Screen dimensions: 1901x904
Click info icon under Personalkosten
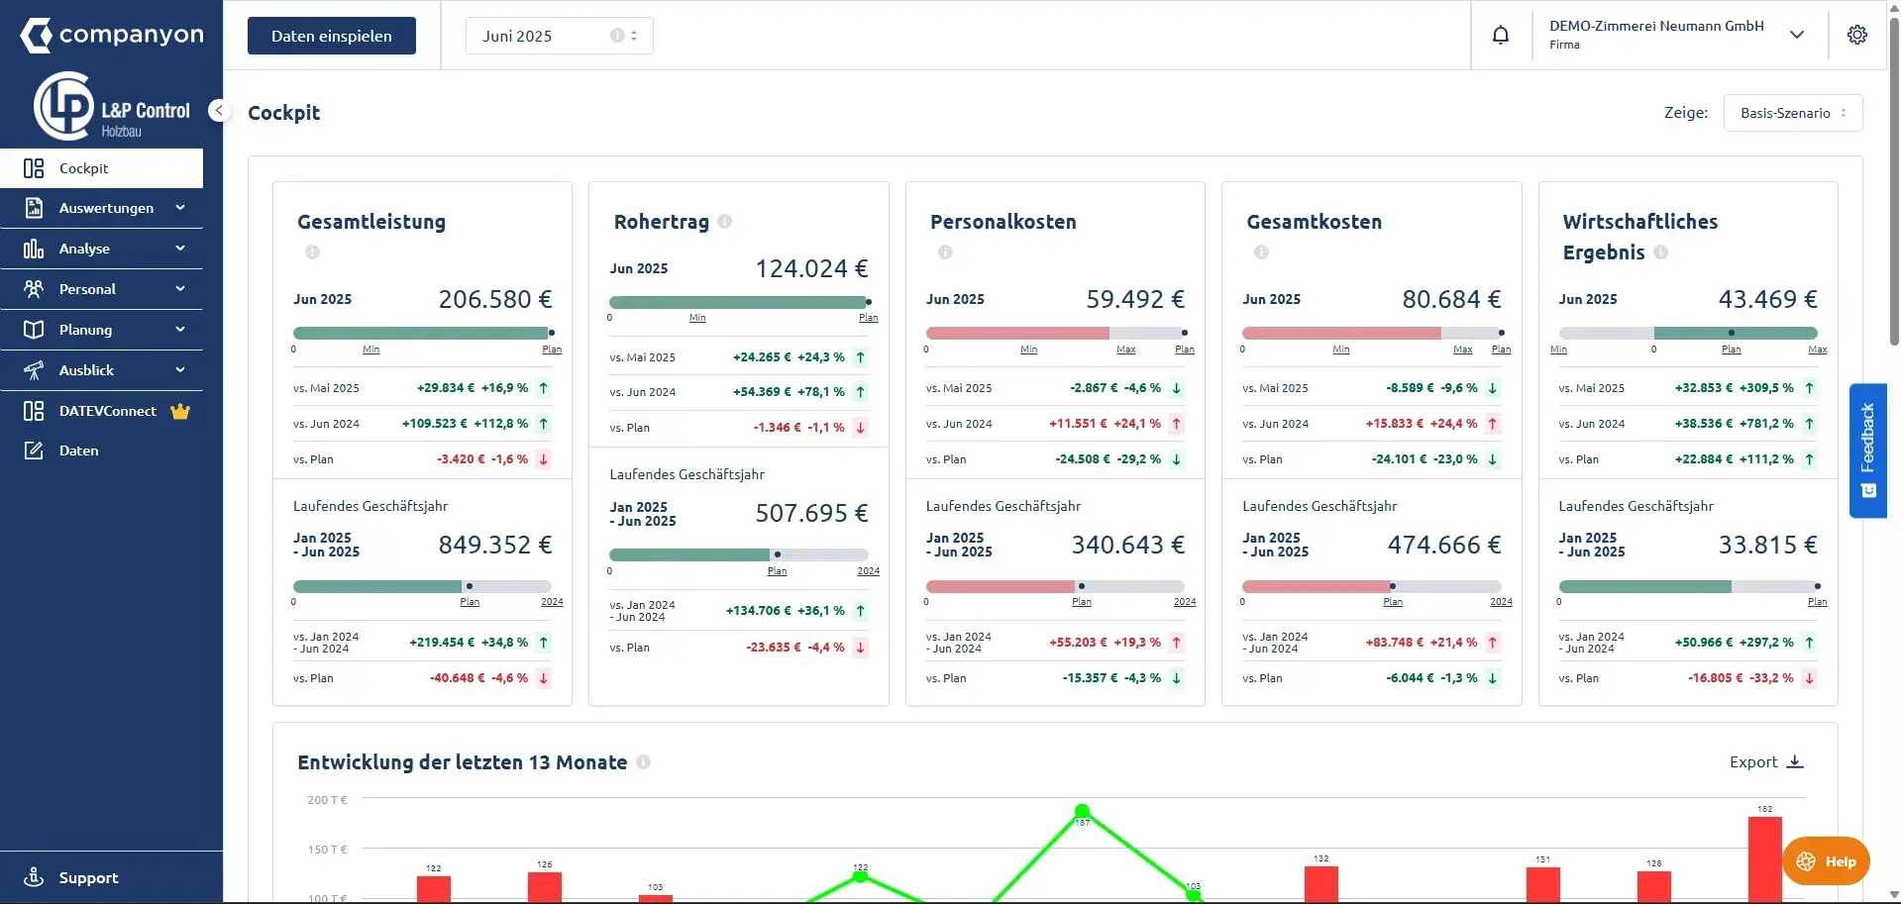pos(946,252)
